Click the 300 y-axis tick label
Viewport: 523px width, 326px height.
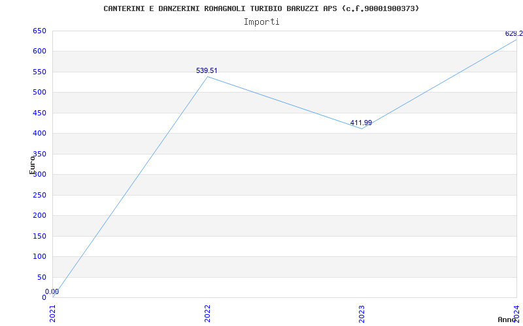39,174
